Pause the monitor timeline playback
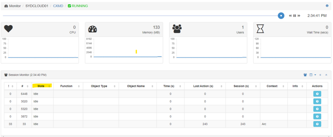This screenshot has height=137, width=333. pyautogui.click(x=295, y=16)
